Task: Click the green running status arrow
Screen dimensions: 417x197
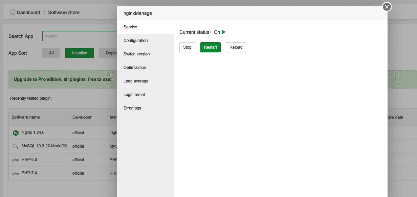Action: [x=224, y=32]
